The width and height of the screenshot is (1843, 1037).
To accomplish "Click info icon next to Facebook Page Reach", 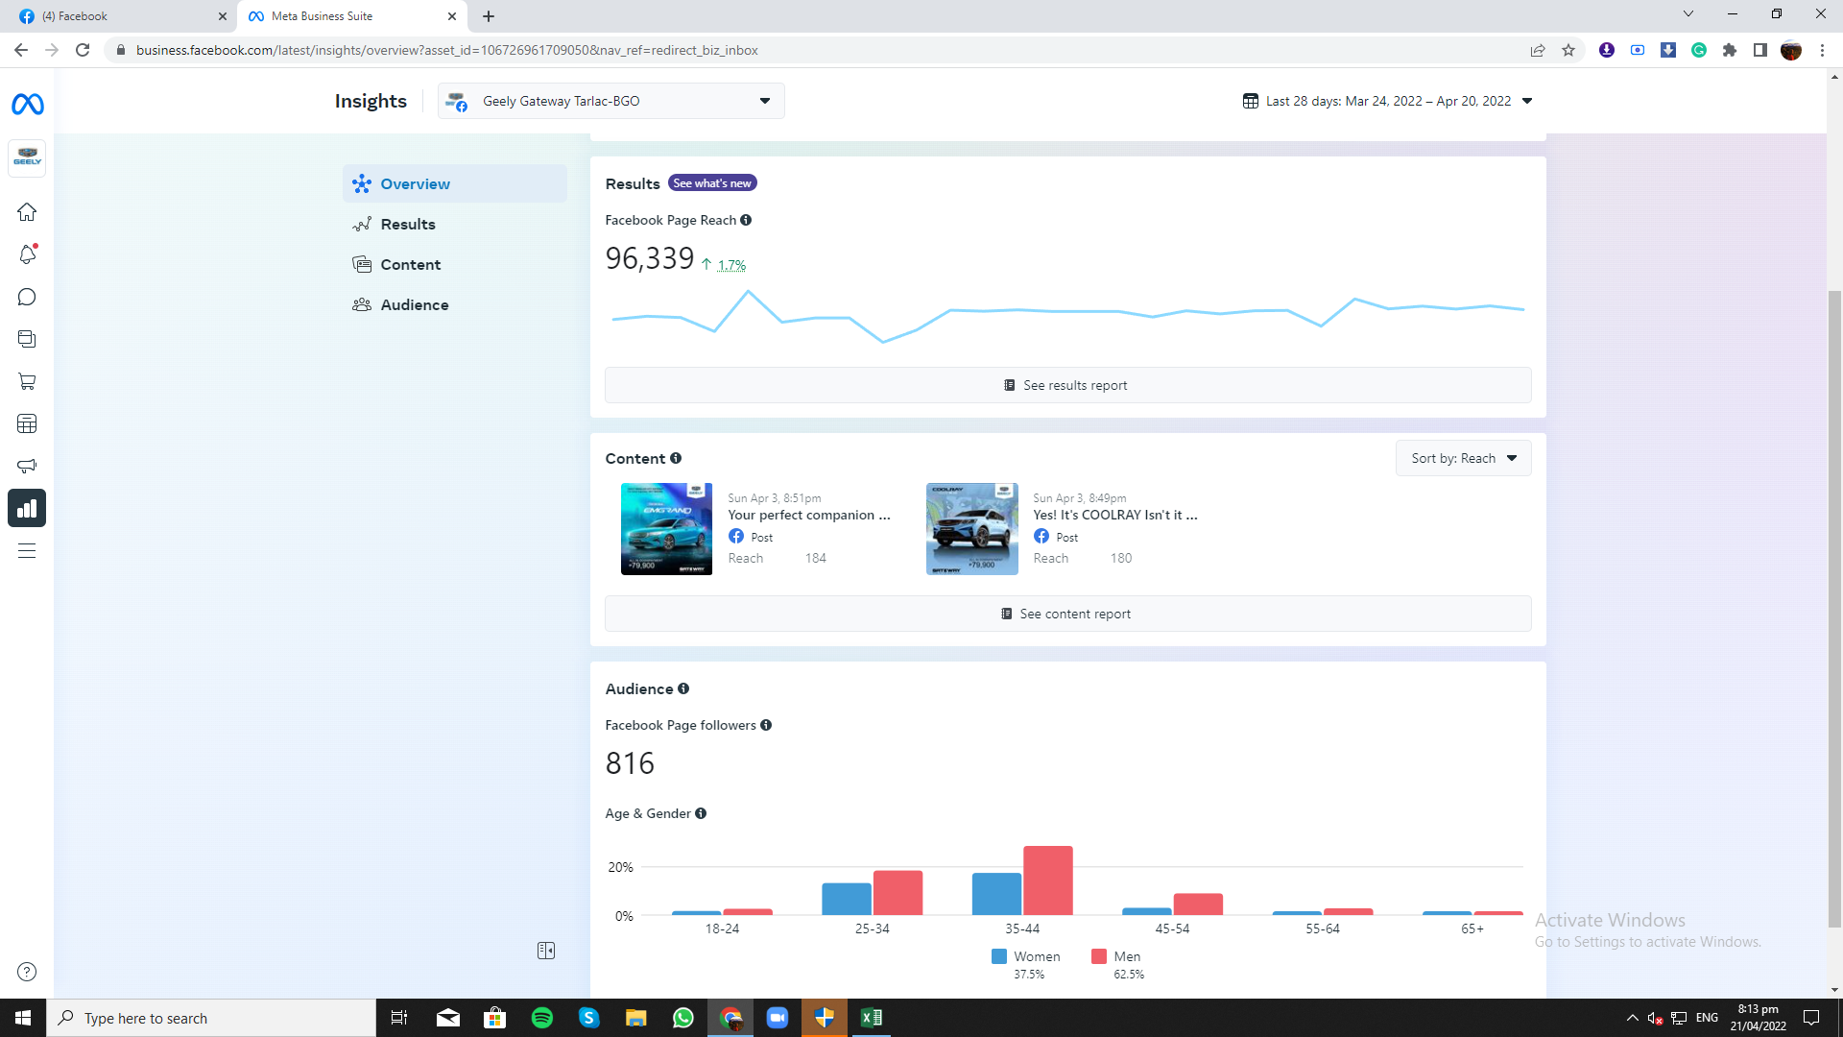I will [746, 220].
